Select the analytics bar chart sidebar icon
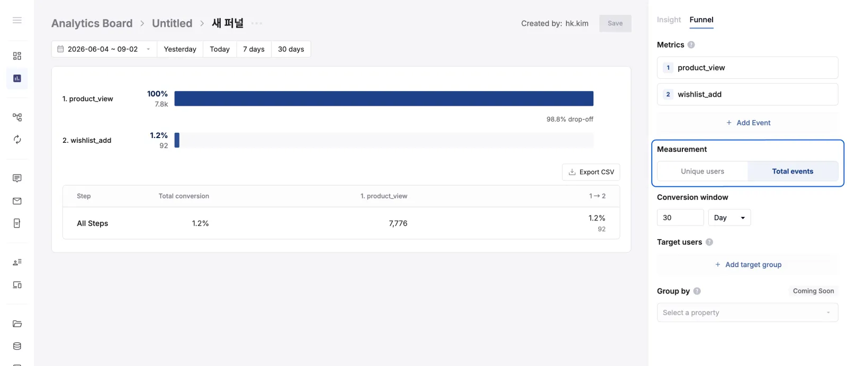This screenshot has width=847, height=366. pyautogui.click(x=17, y=78)
